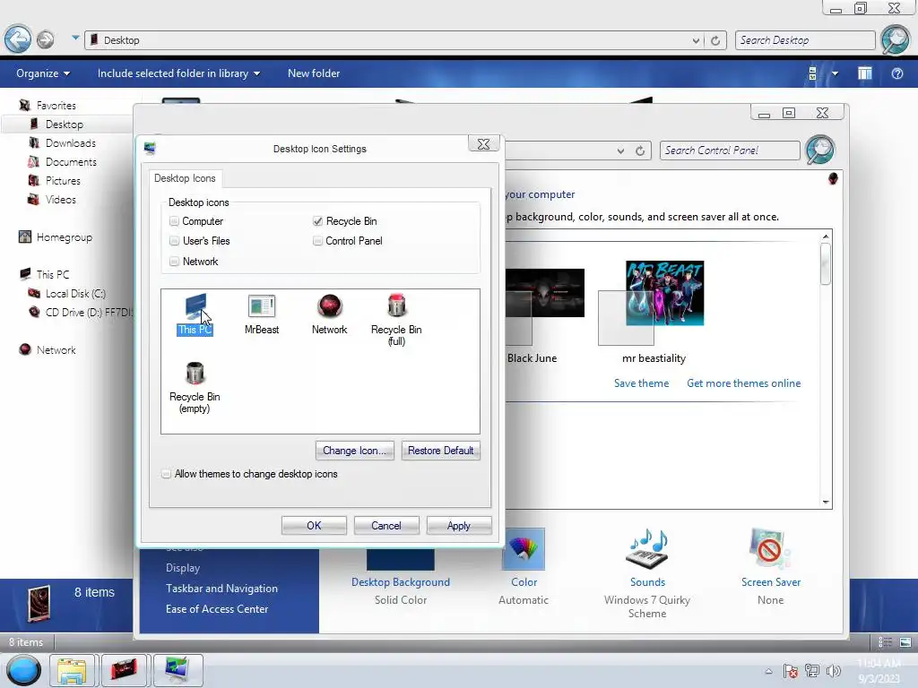Select the Network icon in icon list
The height and width of the screenshot is (688, 918).
pyautogui.click(x=330, y=314)
